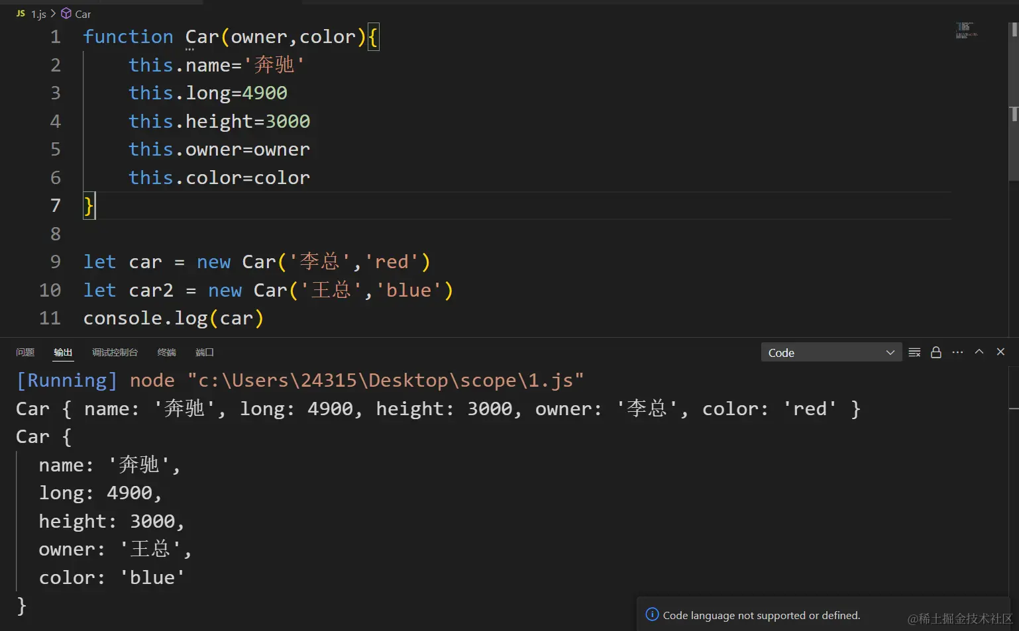This screenshot has height=631, width=1019.
Task: Clear the output panel with the list-x icon
Action: 914,352
